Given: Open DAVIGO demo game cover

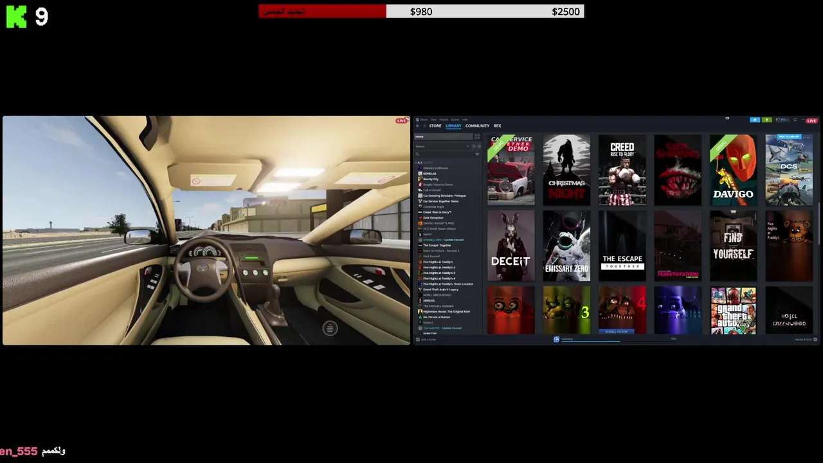Looking at the screenshot, I should [733, 170].
